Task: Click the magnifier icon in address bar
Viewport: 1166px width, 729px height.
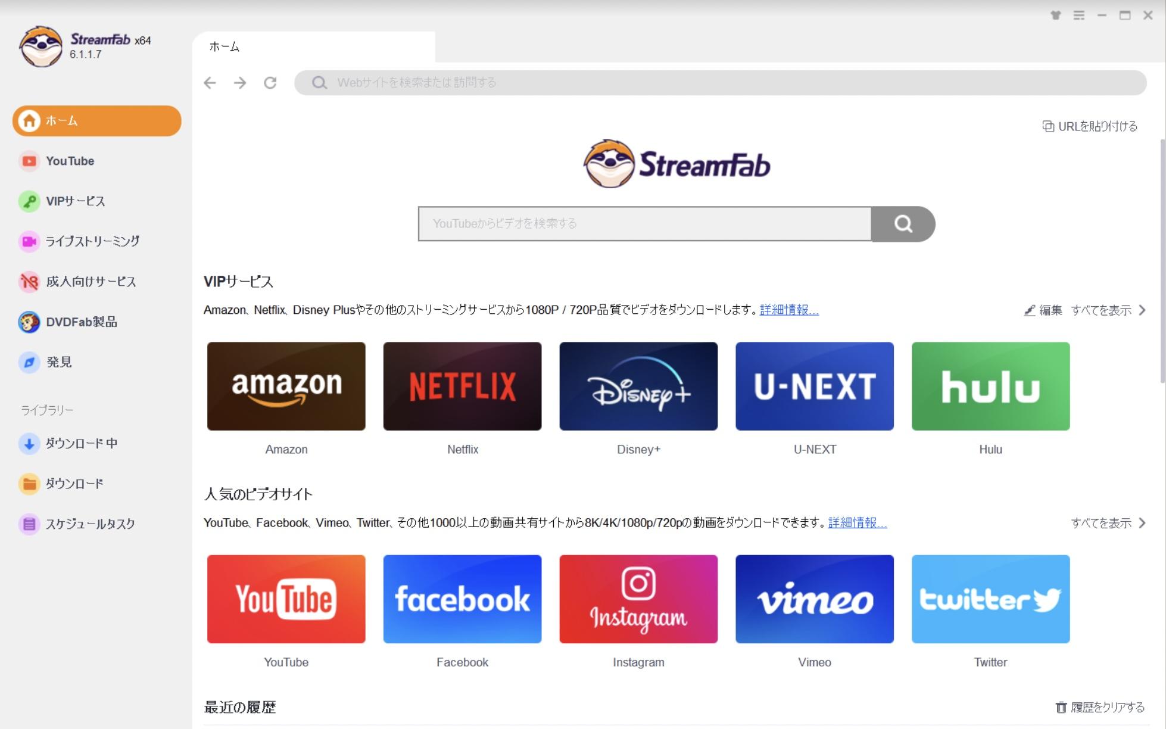Action: click(319, 83)
